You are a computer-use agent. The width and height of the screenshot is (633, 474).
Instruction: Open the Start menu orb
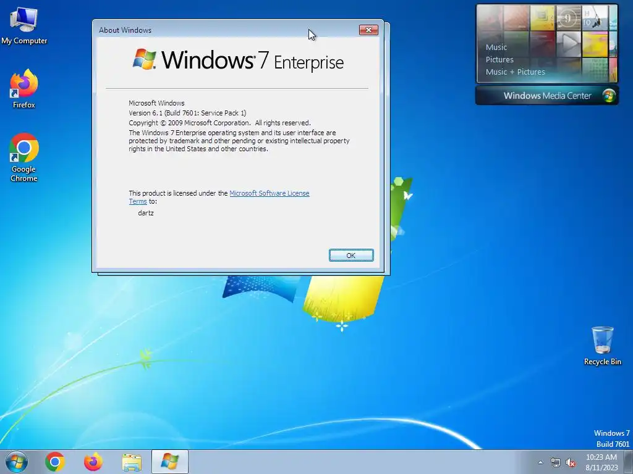(x=17, y=462)
